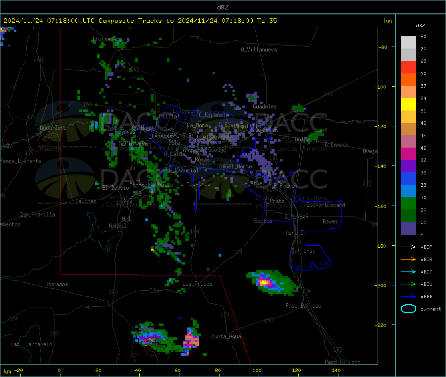Click the 'Nihuil' map label
The height and width of the screenshot is (377, 446).
coord(117,226)
